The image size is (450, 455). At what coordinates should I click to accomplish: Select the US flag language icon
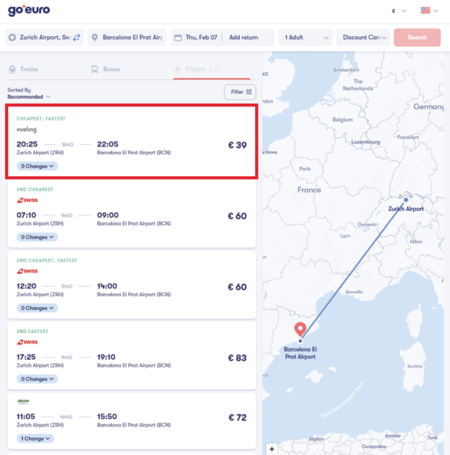[425, 10]
